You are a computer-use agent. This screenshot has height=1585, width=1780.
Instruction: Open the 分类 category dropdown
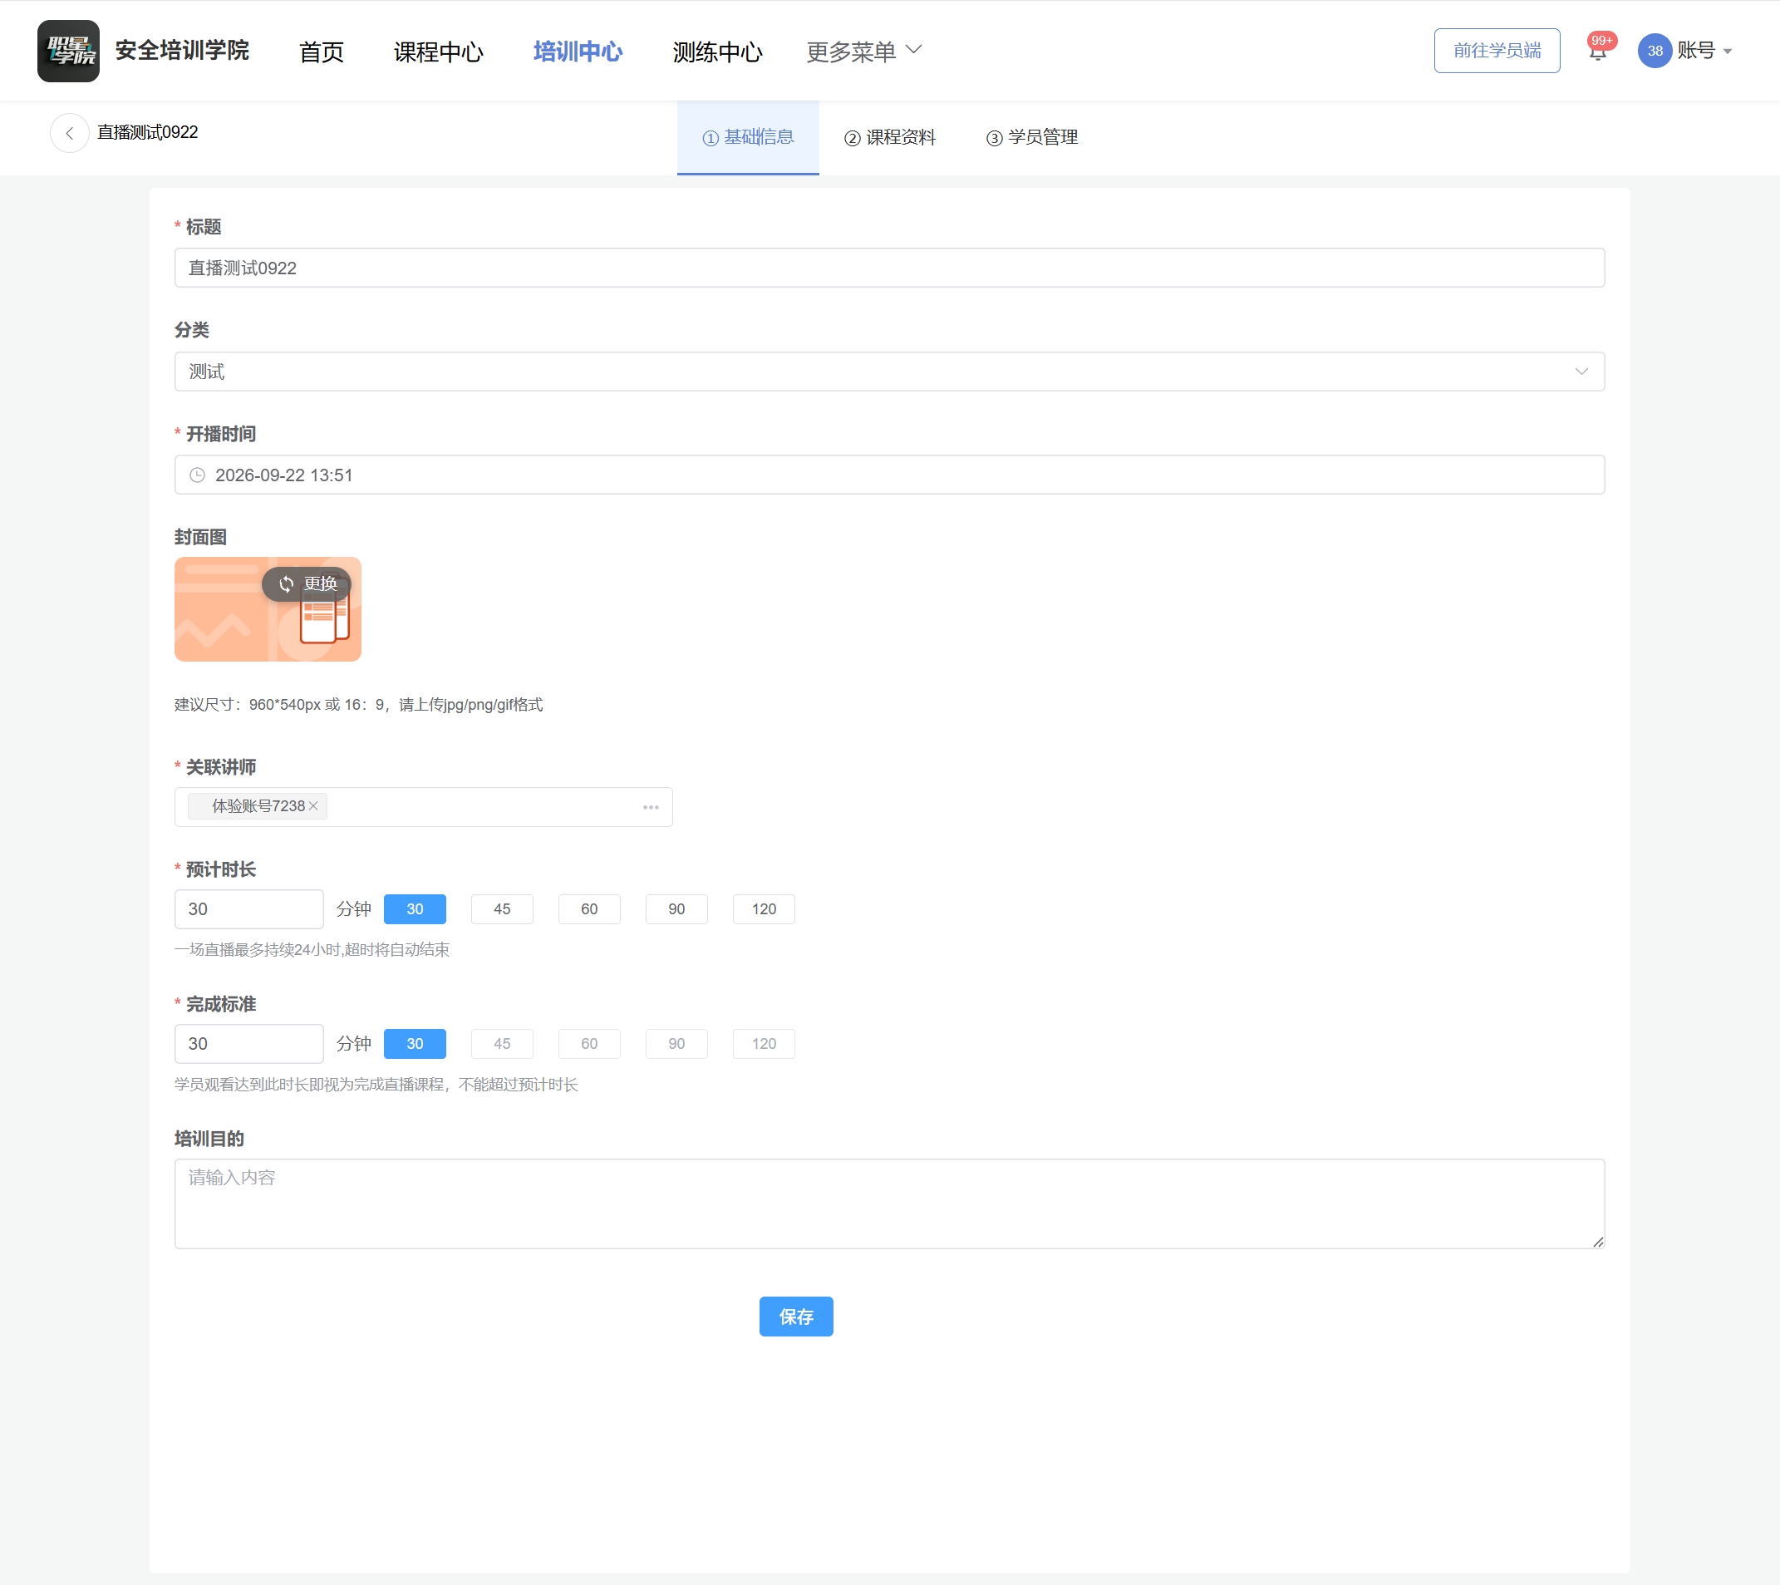pyautogui.click(x=889, y=372)
